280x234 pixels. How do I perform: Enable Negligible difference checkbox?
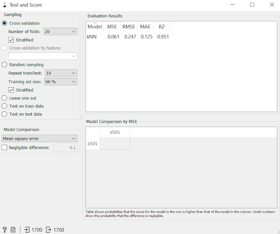click(4, 148)
